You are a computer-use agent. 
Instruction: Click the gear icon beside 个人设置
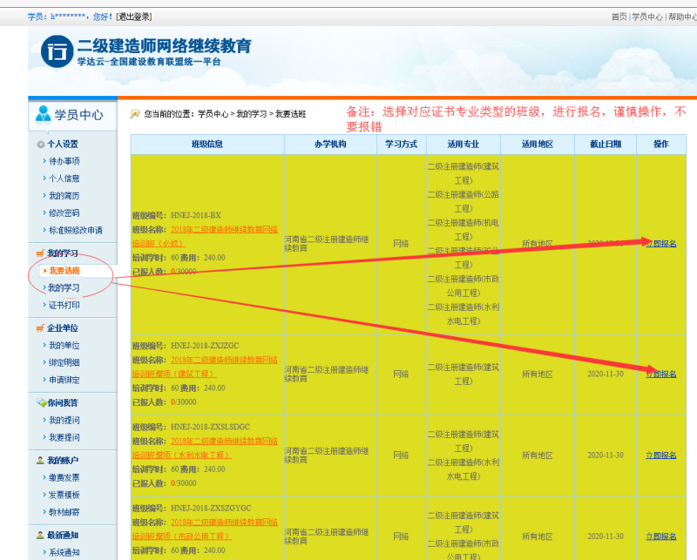tap(40, 145)
